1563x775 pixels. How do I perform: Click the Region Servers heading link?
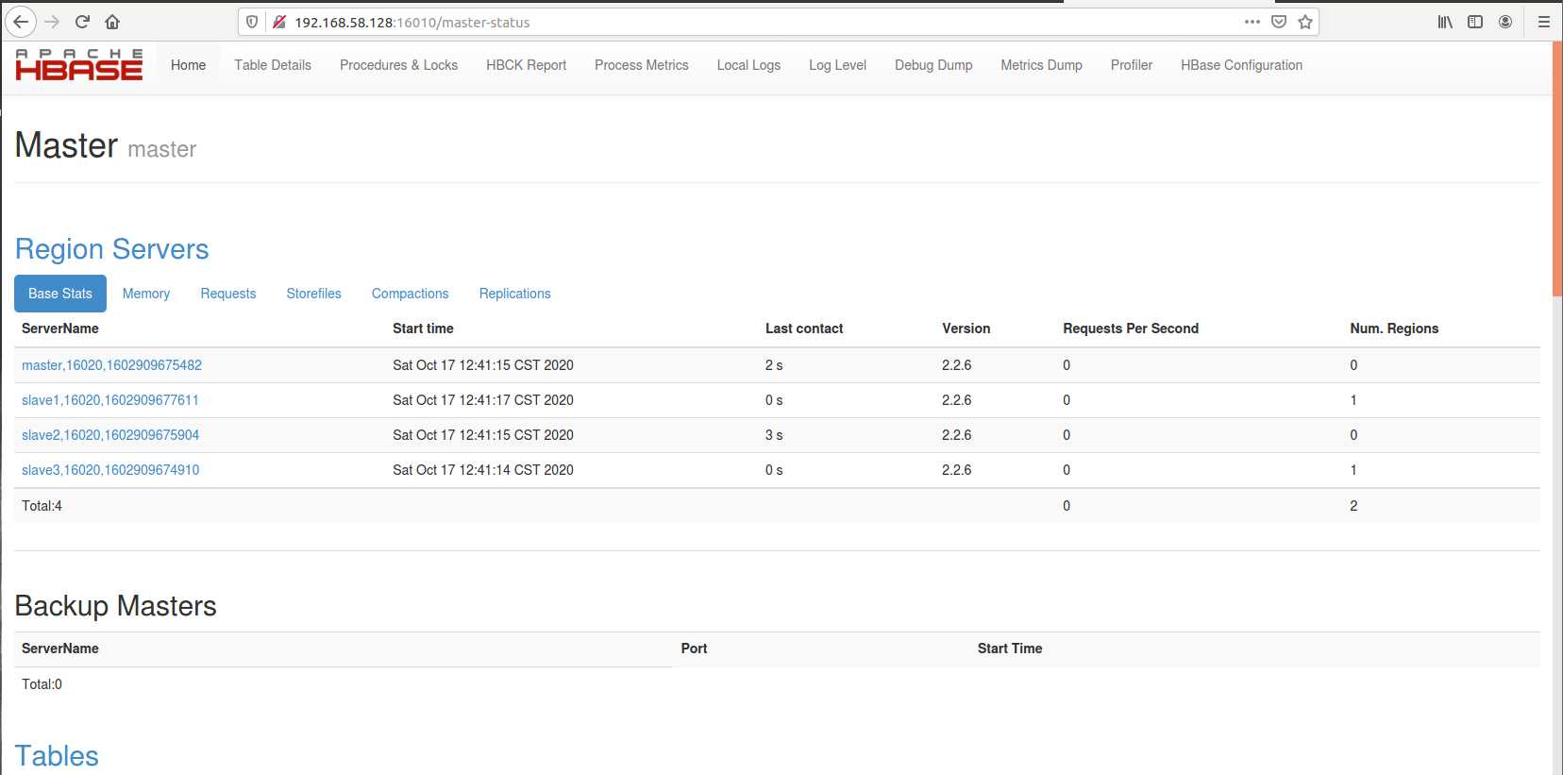111,249
